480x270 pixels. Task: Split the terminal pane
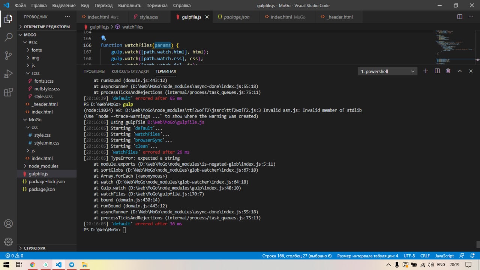click(x=437, y=71)
